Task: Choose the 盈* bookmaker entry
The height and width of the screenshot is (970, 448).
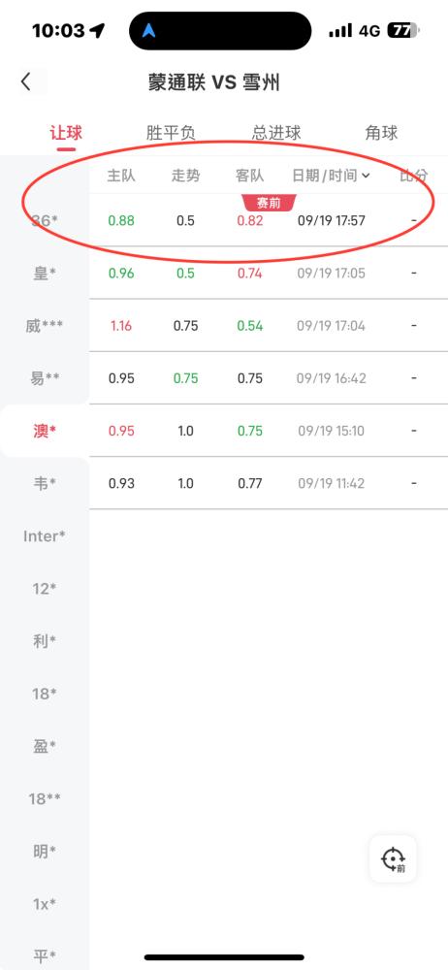Action: (x=45, y=746)
